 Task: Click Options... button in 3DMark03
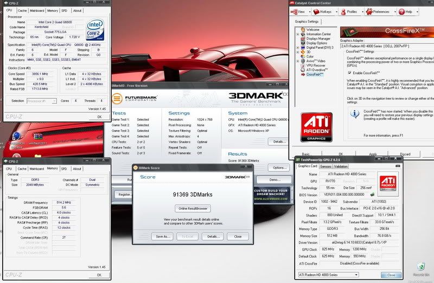pos(279,168)
